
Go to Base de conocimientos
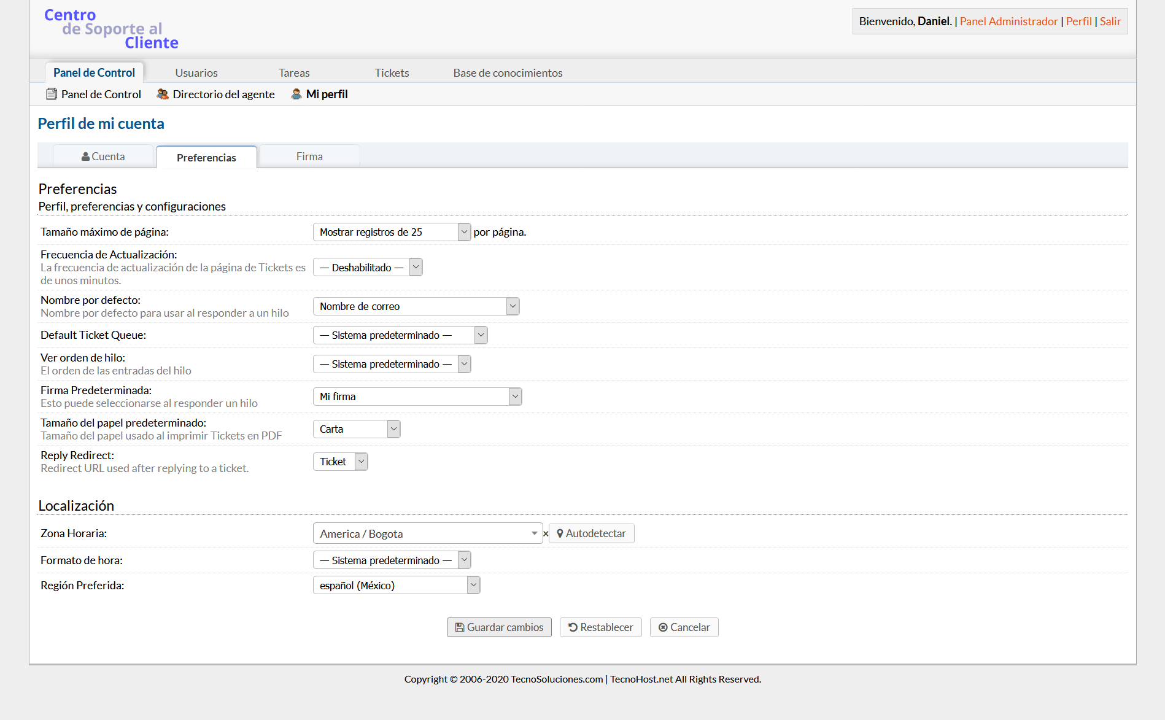(x=508, y=72)
